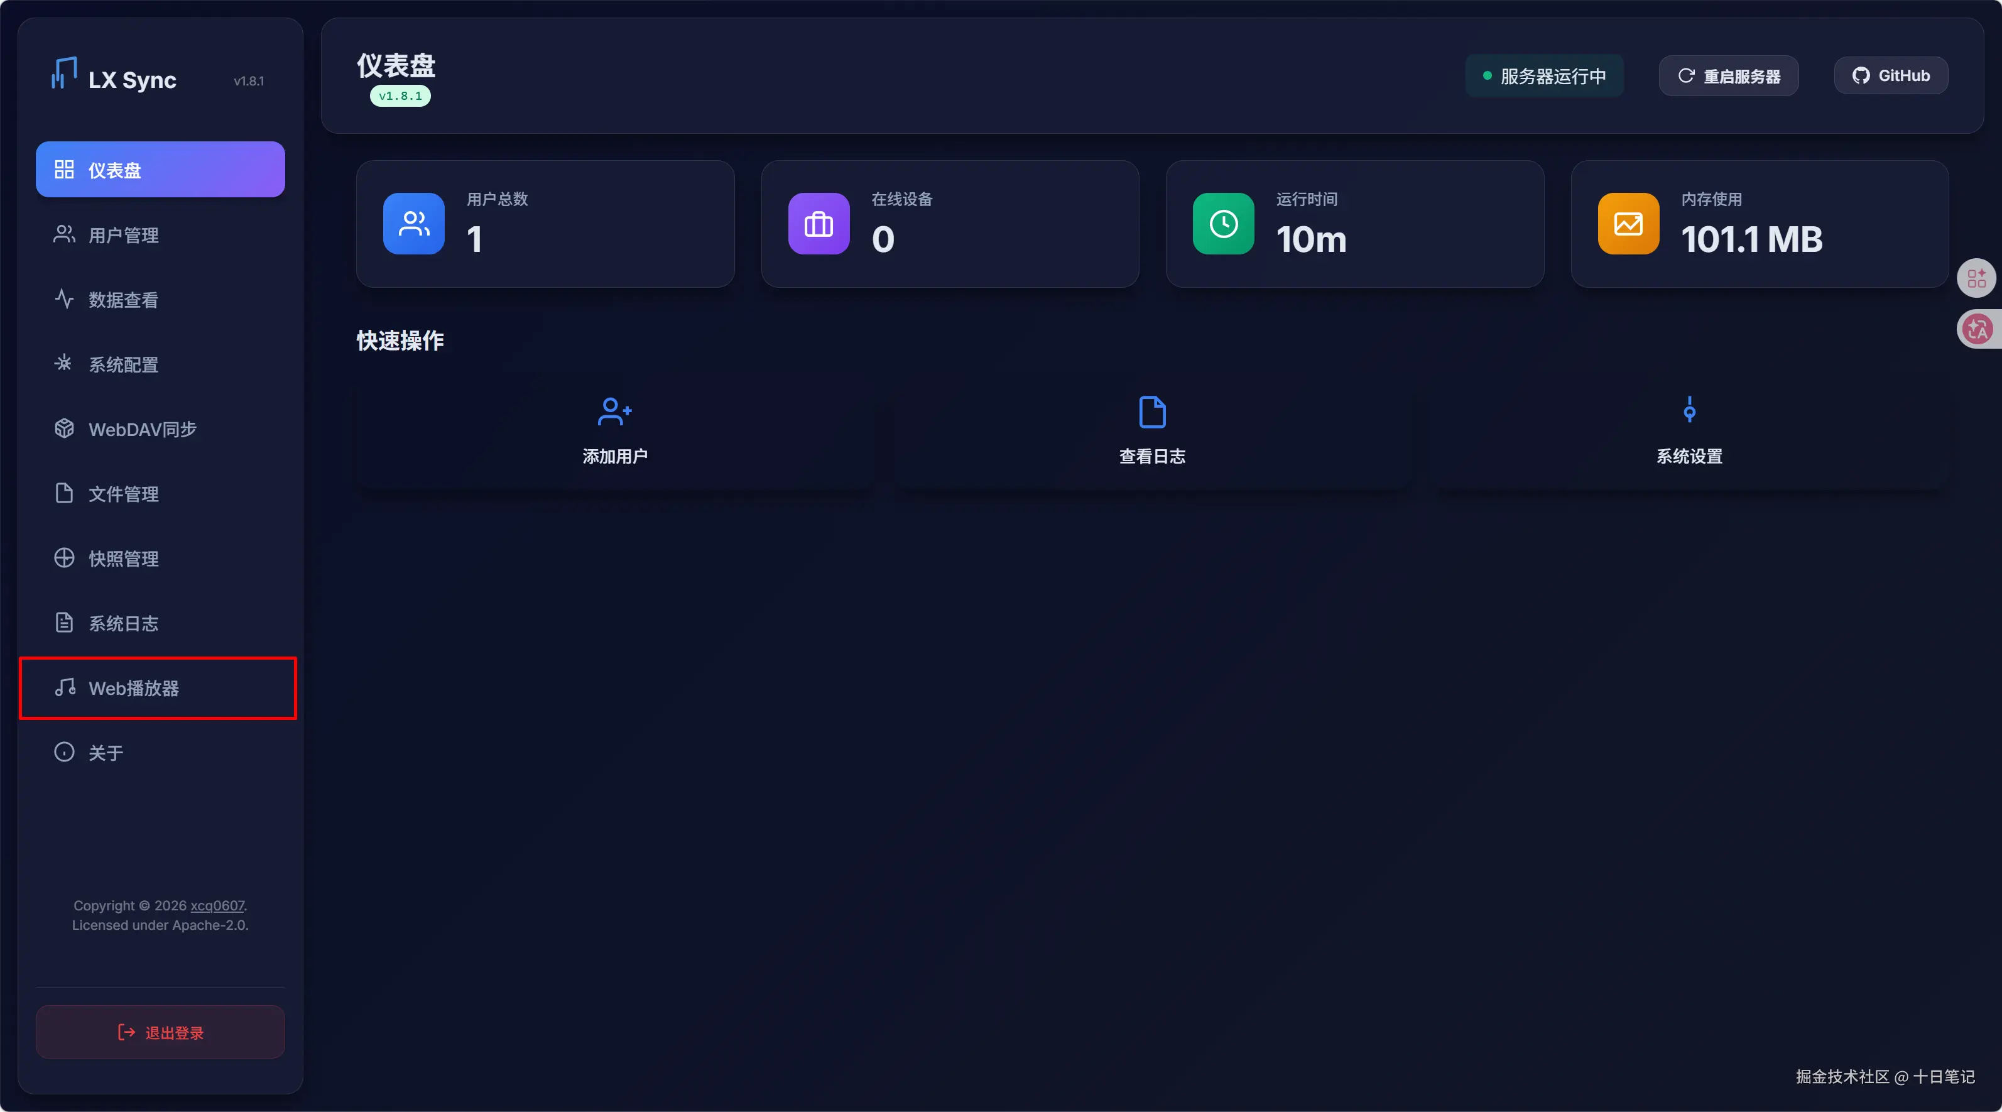Viewport: 2002px width, 1112px height.
Task: Click the LX Sync logo icon
Action: pyautogui.click(x=63, y=74)
